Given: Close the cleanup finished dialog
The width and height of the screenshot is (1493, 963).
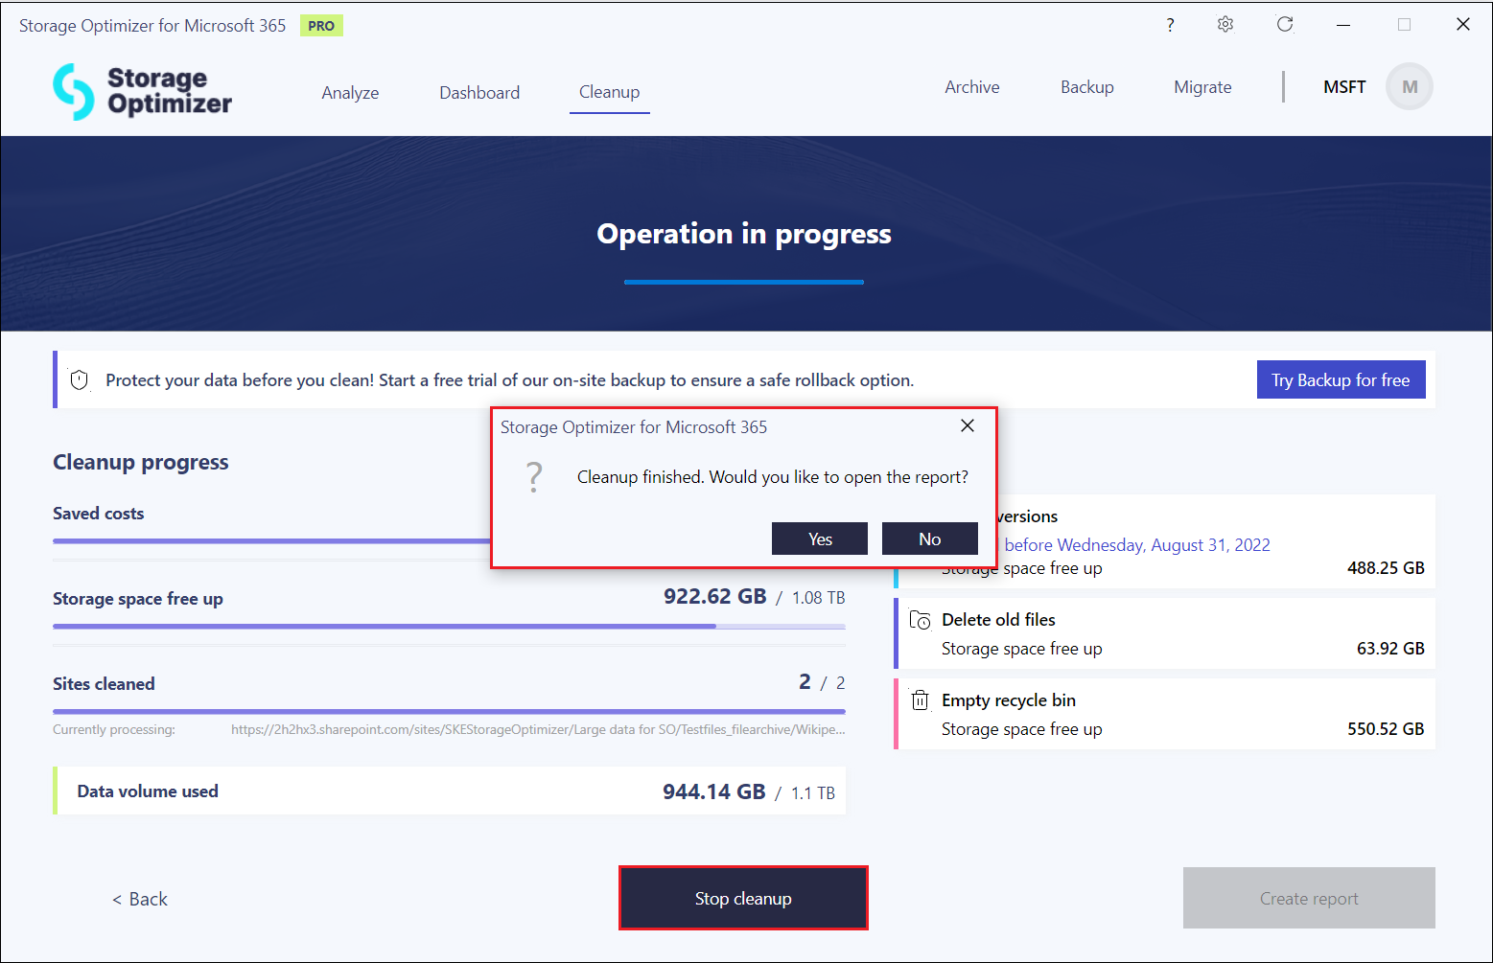Looking at the screenshot, I should click(968, 425).
